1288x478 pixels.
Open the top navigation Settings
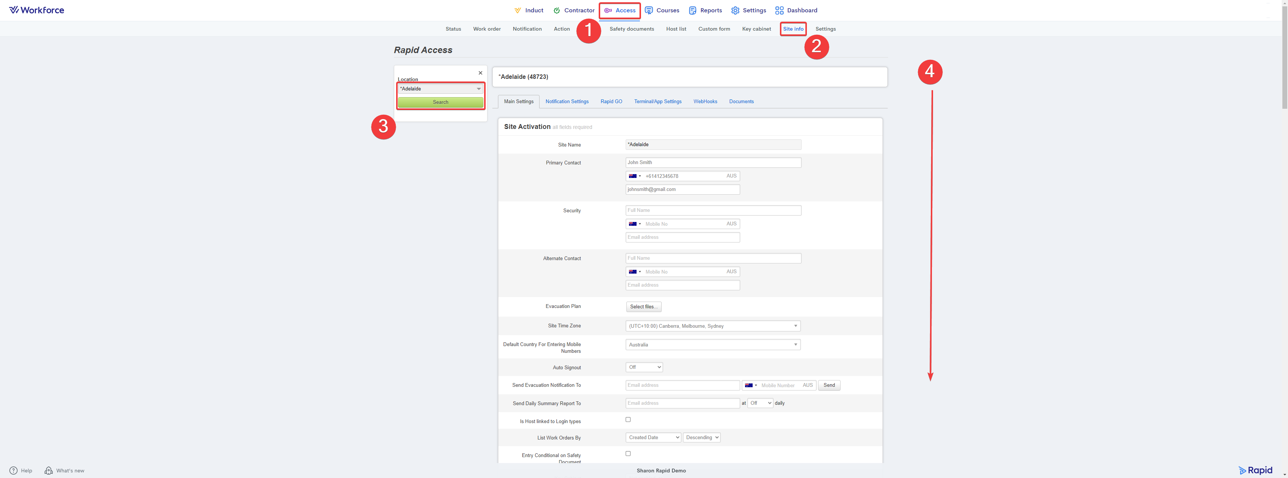pos(748,10)
